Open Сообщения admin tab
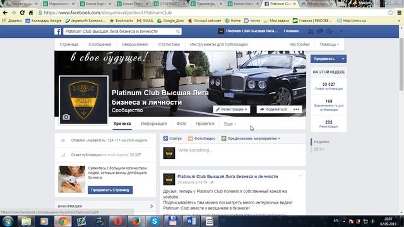 point(100,44)
